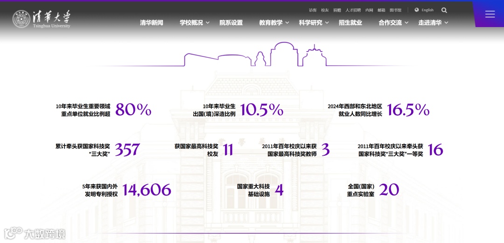
Task: Open the 学校概况 menu label
Action: click(191, 22)
